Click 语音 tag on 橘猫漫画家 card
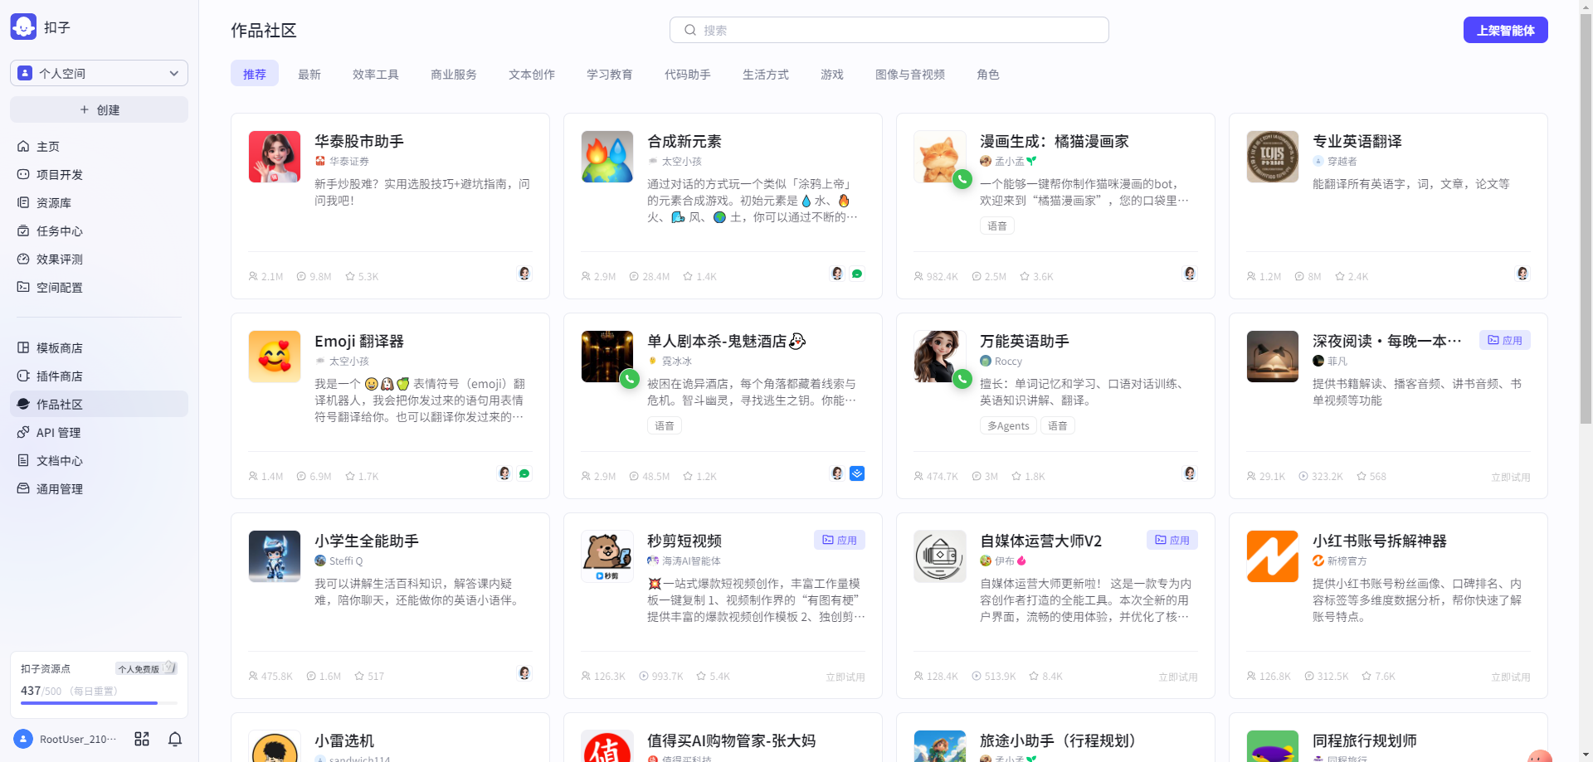The height and width of the screenshot is (762, 1593). click(997, 226)
